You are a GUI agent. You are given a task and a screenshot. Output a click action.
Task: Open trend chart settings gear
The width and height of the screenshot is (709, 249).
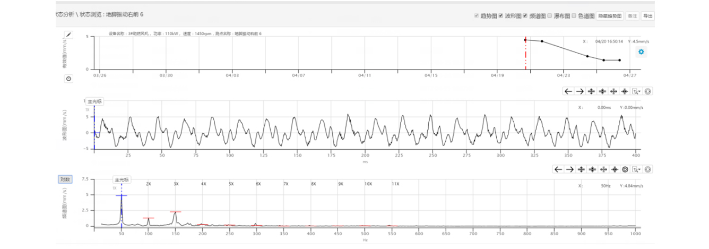point(641,51)
